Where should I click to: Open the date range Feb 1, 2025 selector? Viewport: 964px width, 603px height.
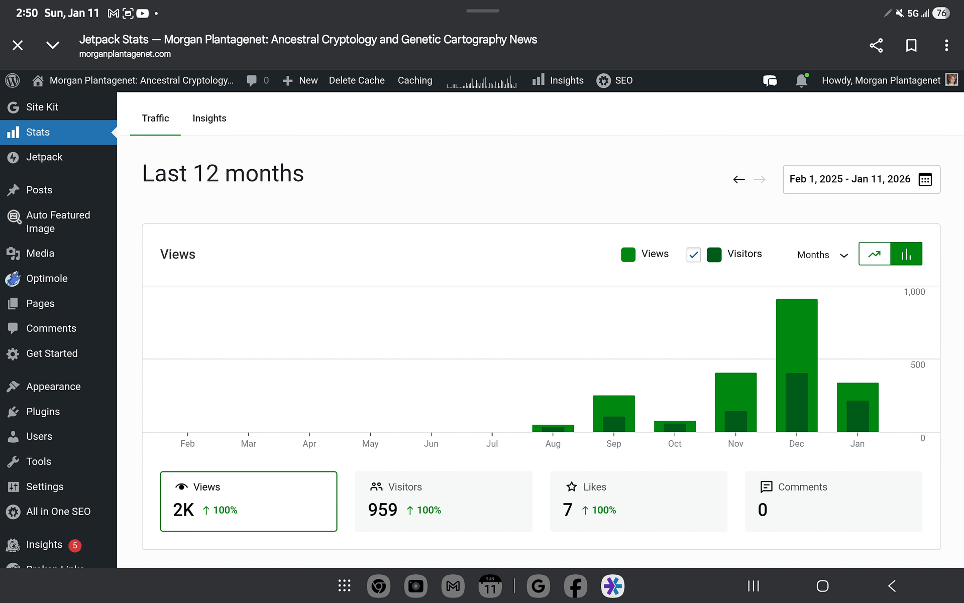pos(849,179)
